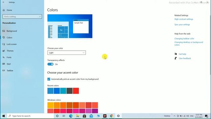Open the Mail app from the taskbar
The height and width of the screenshot is (119, 211).
91,116
